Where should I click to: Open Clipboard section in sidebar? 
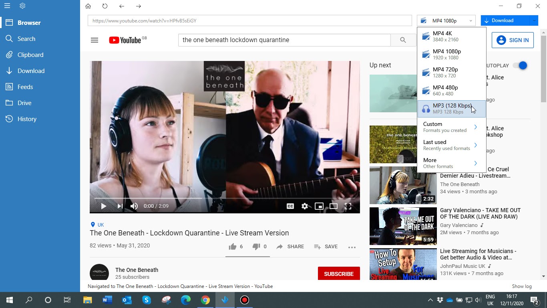(40, 55)
